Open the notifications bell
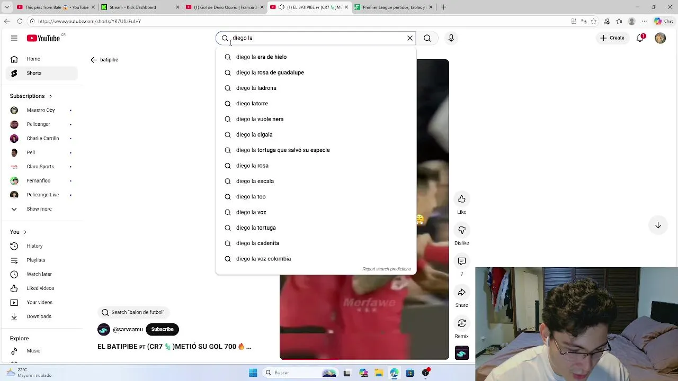Viewport: 678px width, 381px height. [x=640, y=38]
